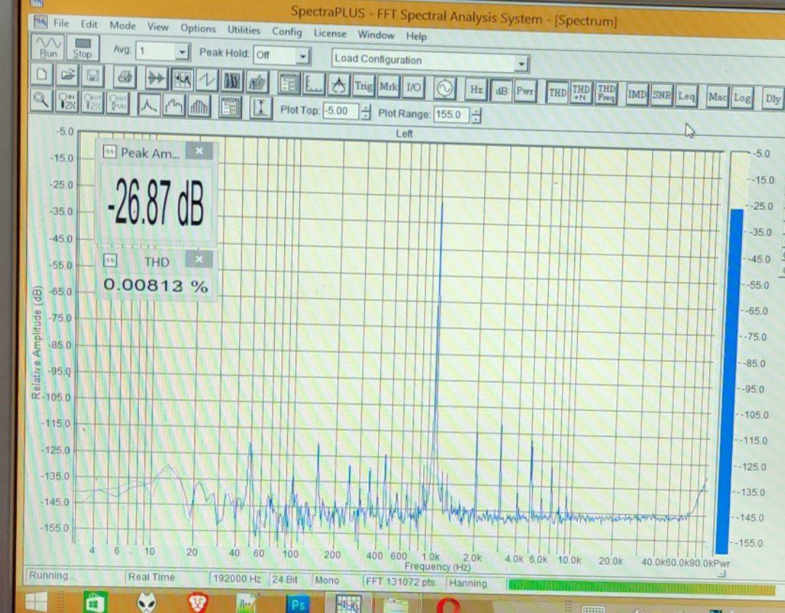Open the Utilities menu

pos(243,30)
